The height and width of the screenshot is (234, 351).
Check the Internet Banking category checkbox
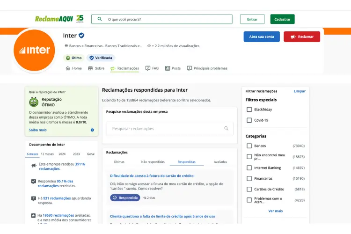click(x=249, y=168)
